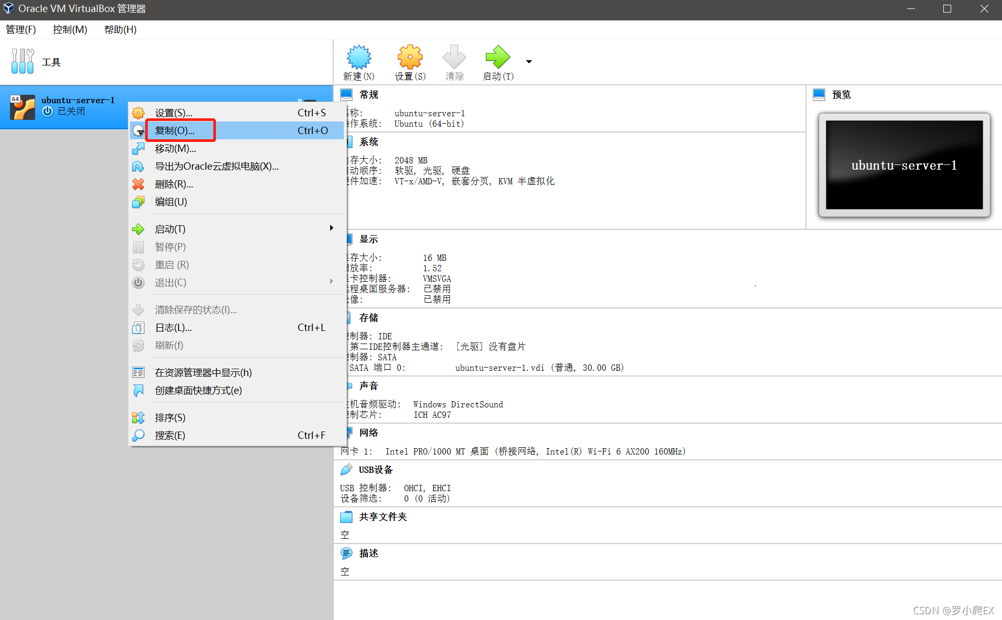Click the 显示 section heading
The width and height of the screenshot is (1002, 620).
click(x=369, y=239)
